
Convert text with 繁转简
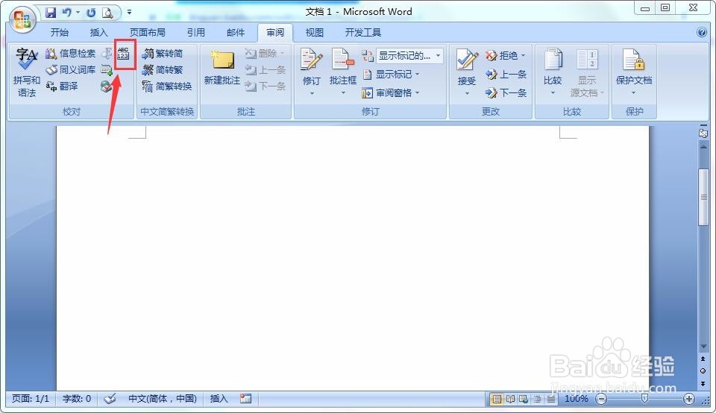pyautogui.click(x=163, y=54)
